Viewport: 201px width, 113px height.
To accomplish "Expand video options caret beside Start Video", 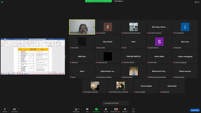I will pyautogui.click(x=19, y=109).
